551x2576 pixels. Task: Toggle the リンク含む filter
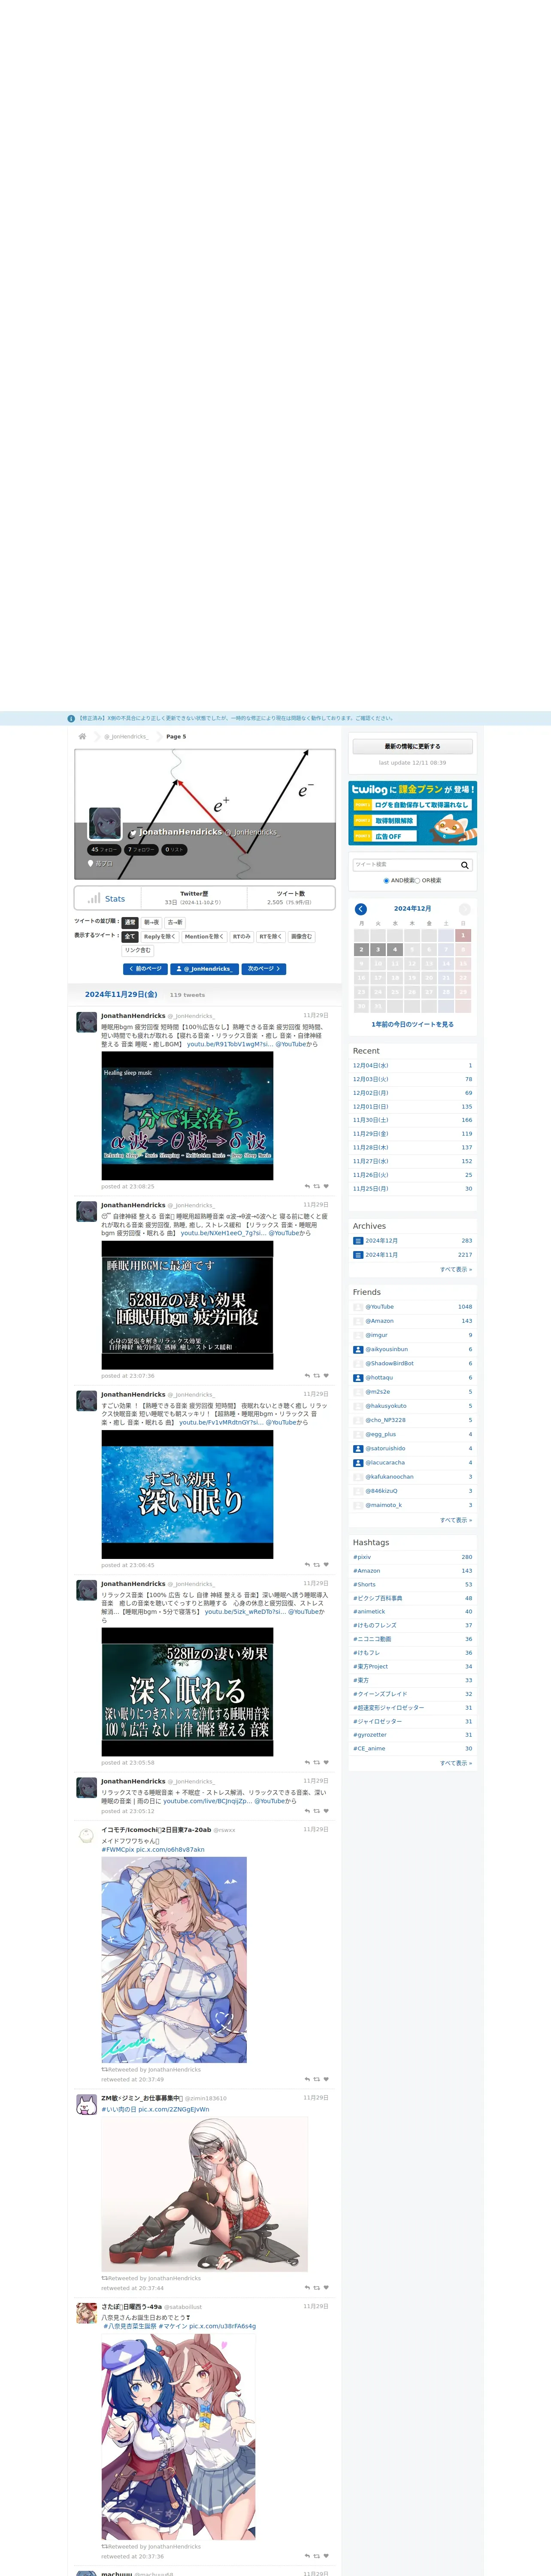[x=138, y=951]
